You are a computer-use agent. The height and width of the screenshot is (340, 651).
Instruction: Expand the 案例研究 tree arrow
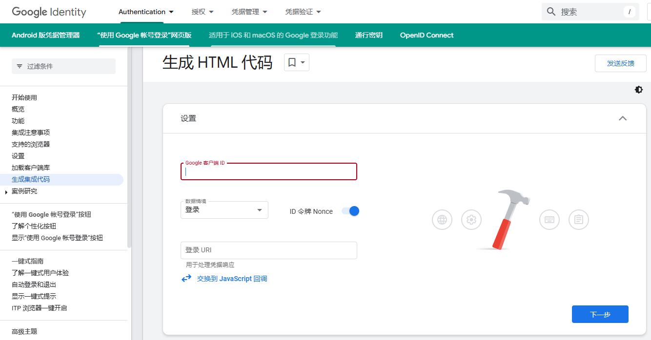[6, 191]
